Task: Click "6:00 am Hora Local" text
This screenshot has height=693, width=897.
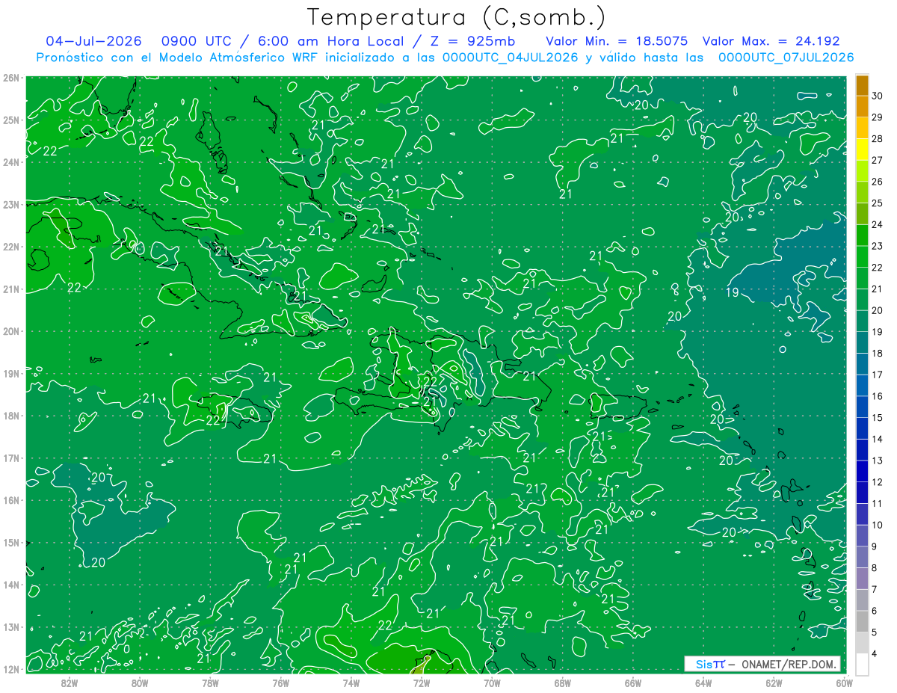Action: tap(333, 41)
